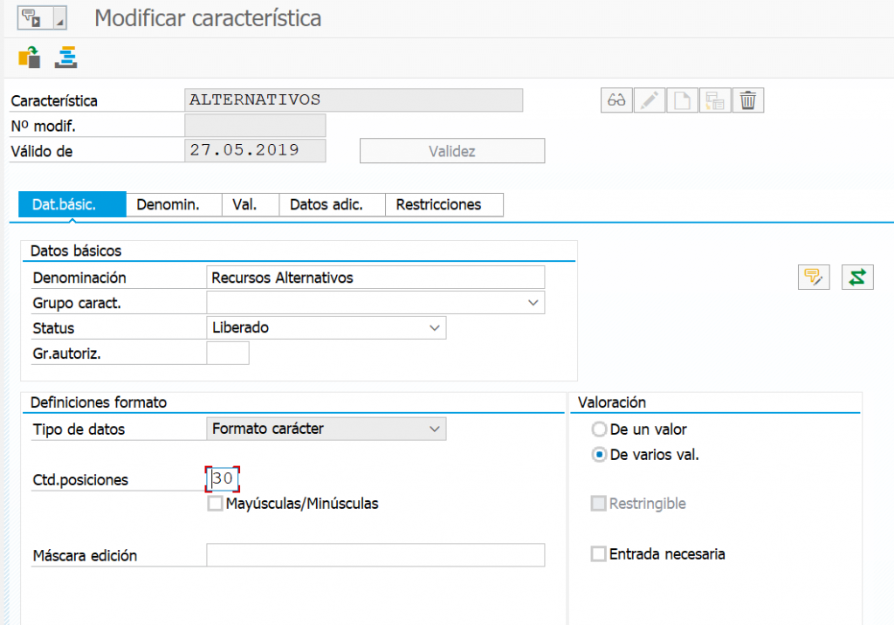Click the trash delete icon
This screenshot has height=625, width=894.
pyautogui.click(x=748, y=100)
